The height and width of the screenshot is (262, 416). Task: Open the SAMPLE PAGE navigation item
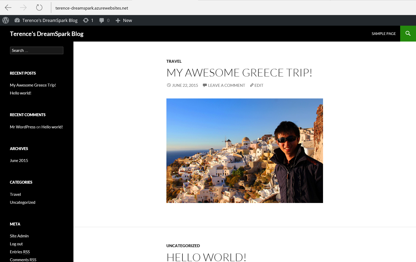tap(384, 34)
